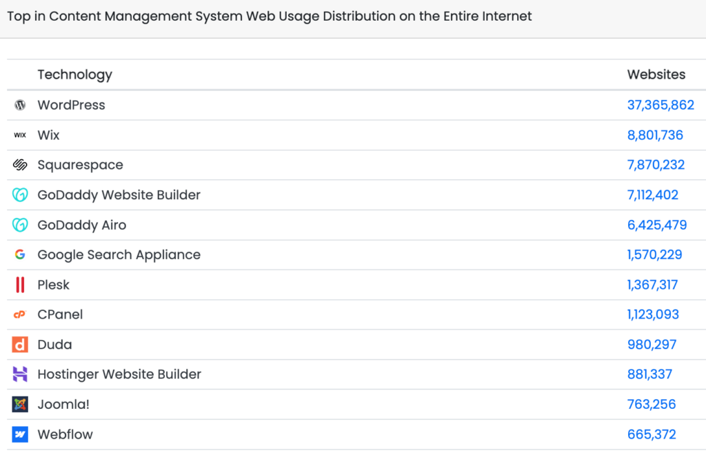Click the WordPress logo icon
Viewport: 706px width, 453px height.
click(20, 105)
